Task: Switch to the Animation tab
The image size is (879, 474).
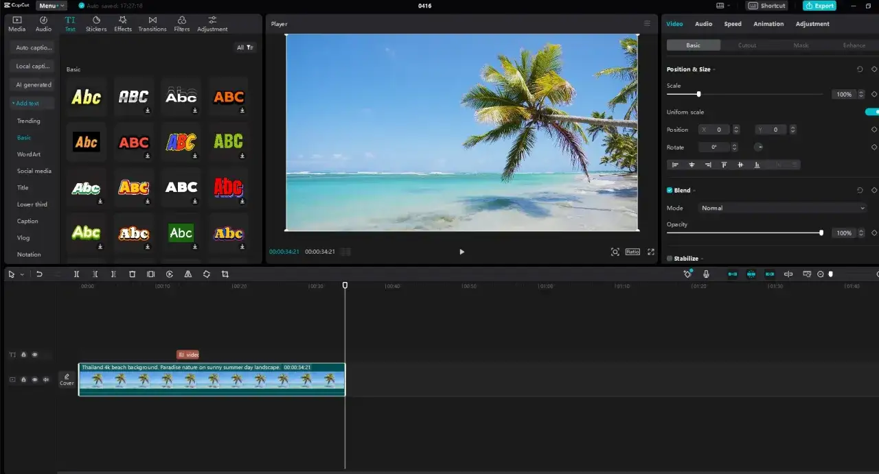Action: [x=768, y=23]
